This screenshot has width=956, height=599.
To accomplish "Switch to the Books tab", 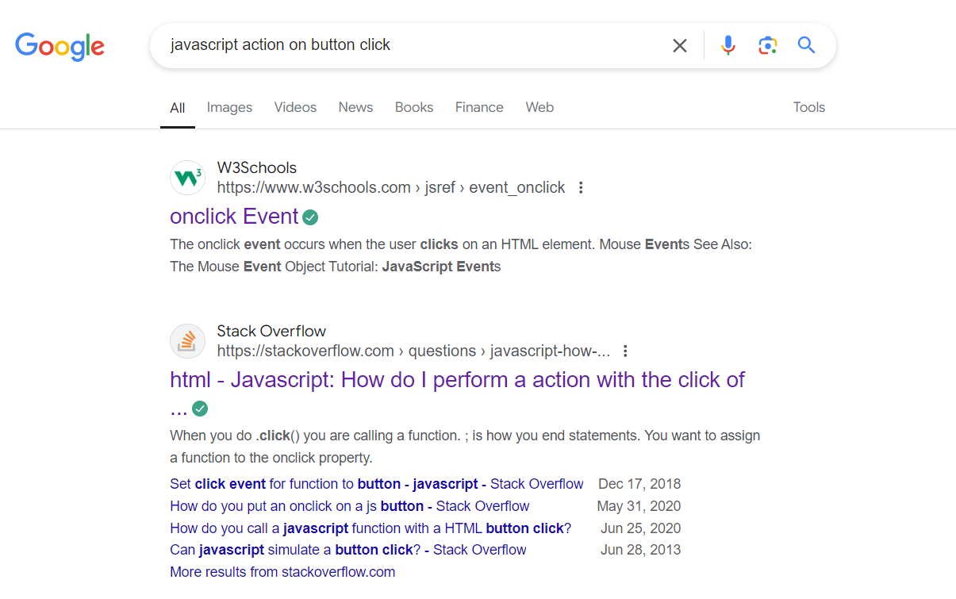I will [414, 107].
